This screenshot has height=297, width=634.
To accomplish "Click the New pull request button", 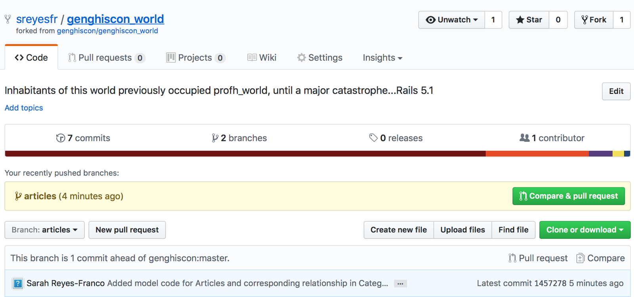I will coord(127,230).
